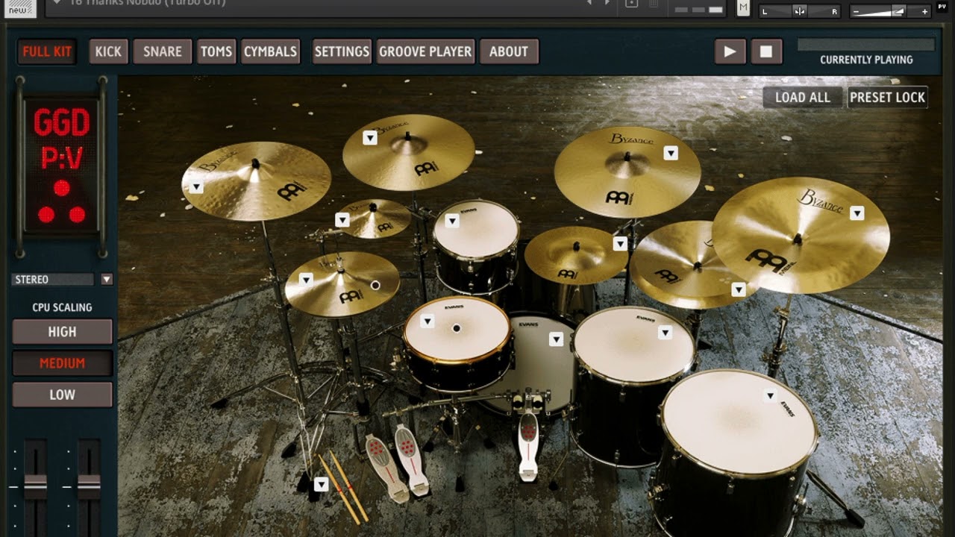Hit the hi-hat cymbal
The image size is (955, 537).
[x=342, y=283]
